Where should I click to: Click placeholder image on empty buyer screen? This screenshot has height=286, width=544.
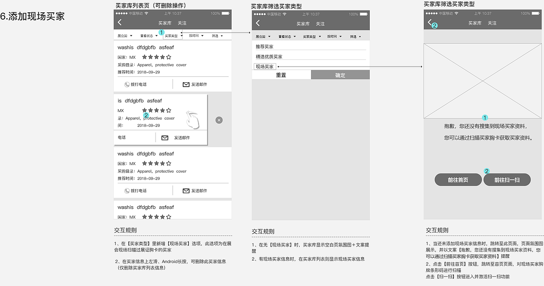[x=483, y=81]
